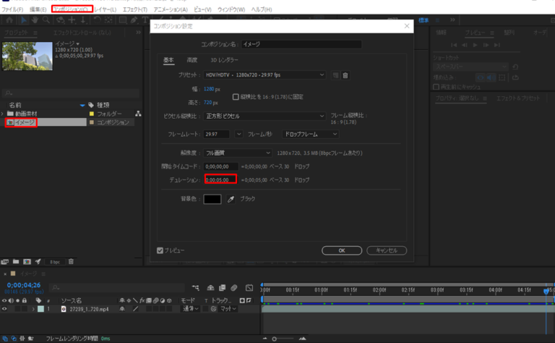
Task: Click the black 背景色 color swatch
Action: 212,199
